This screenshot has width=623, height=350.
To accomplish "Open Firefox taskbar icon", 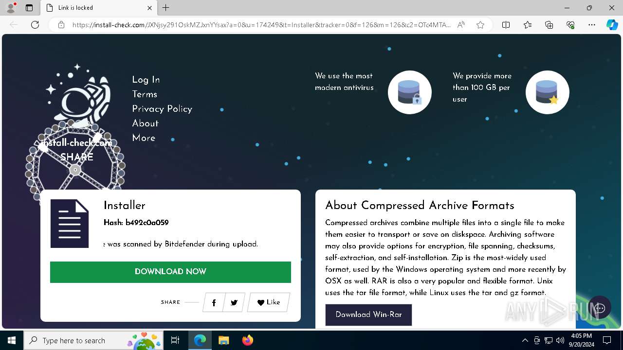I will 247,340.
